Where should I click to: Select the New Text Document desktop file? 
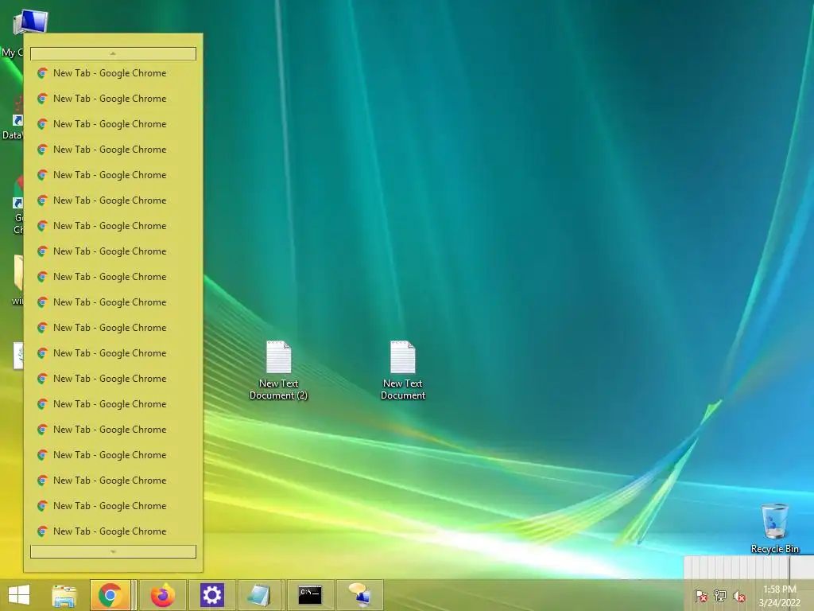[403, 371]
